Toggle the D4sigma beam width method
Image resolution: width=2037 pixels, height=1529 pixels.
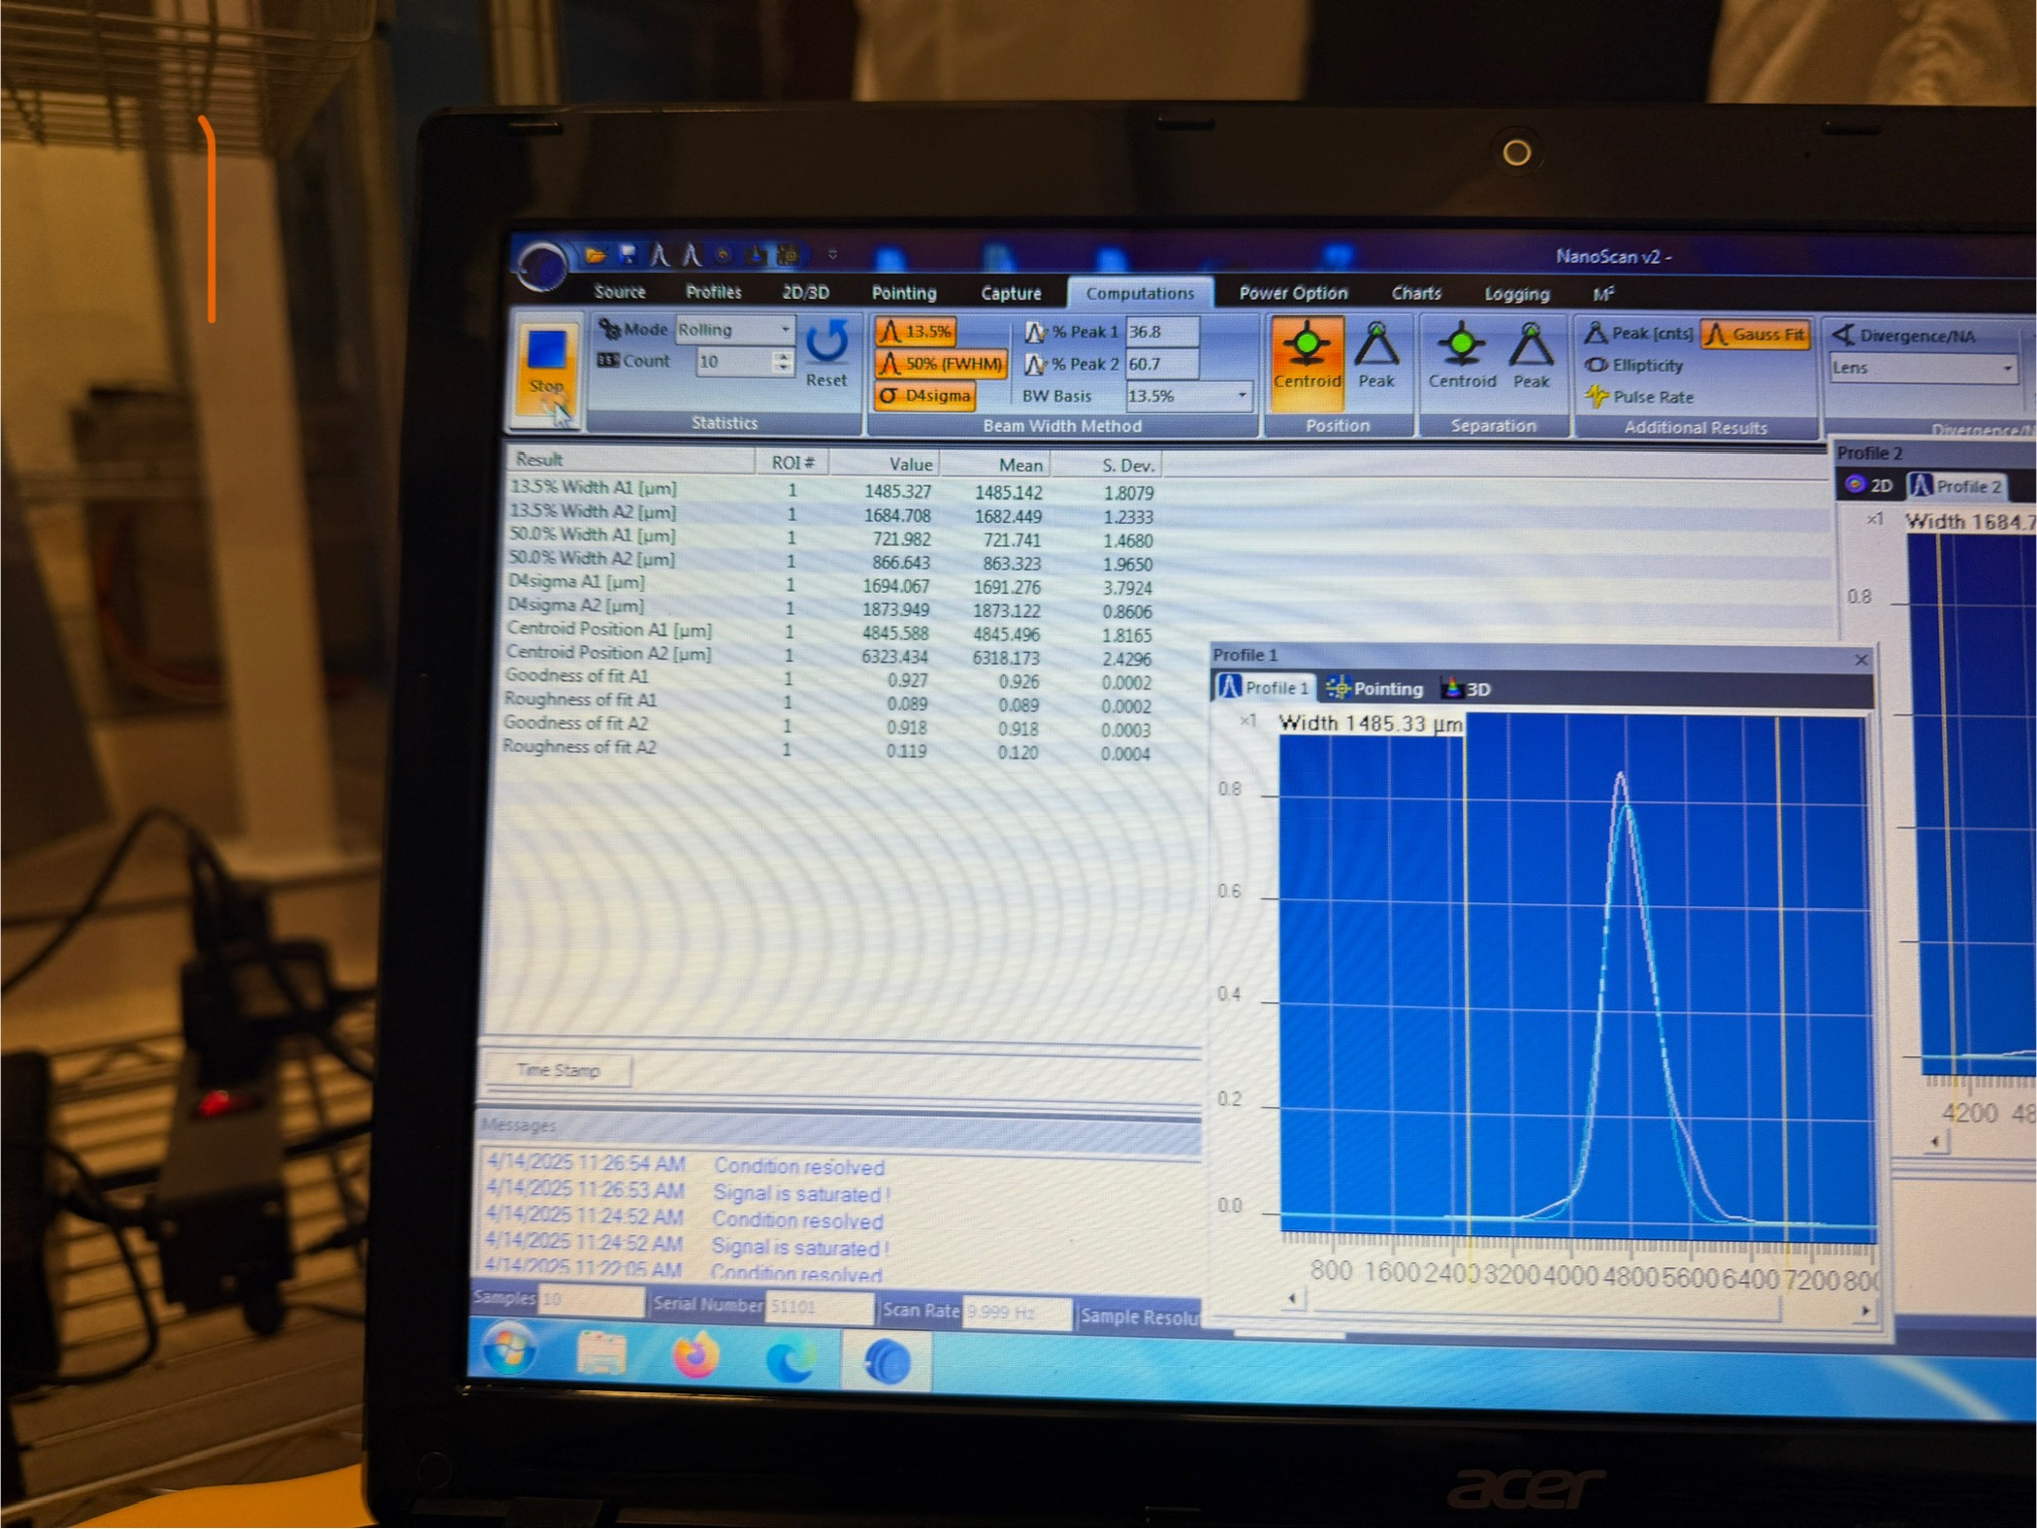[x=924, y=396]
